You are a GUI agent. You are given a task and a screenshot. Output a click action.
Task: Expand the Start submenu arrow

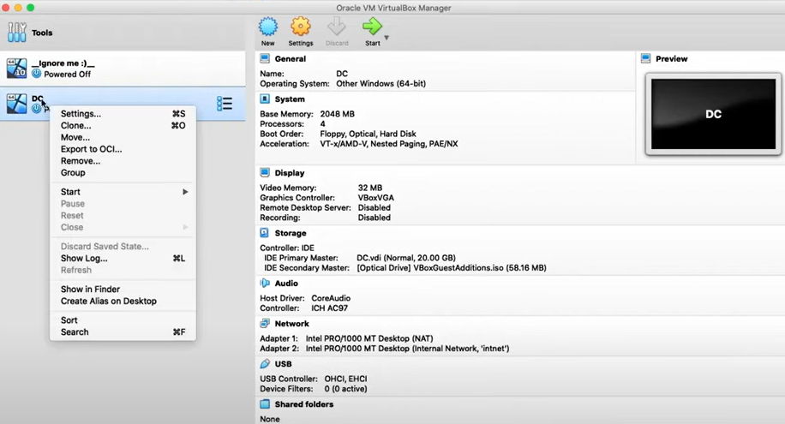(x=185, y=192)
